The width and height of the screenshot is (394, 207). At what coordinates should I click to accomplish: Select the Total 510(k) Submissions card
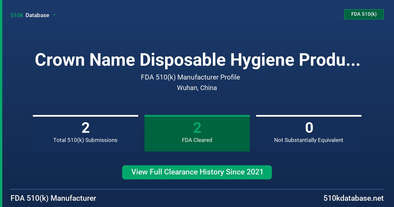click(x=85, y=133)
